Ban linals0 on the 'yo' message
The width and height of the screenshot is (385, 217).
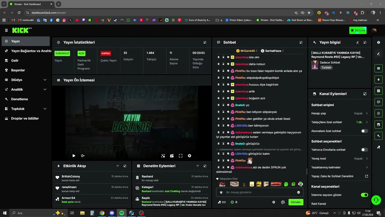tap(228, 105)
